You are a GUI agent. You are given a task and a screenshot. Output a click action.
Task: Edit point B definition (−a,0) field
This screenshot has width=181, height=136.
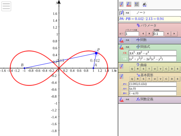tap(153, 93)
